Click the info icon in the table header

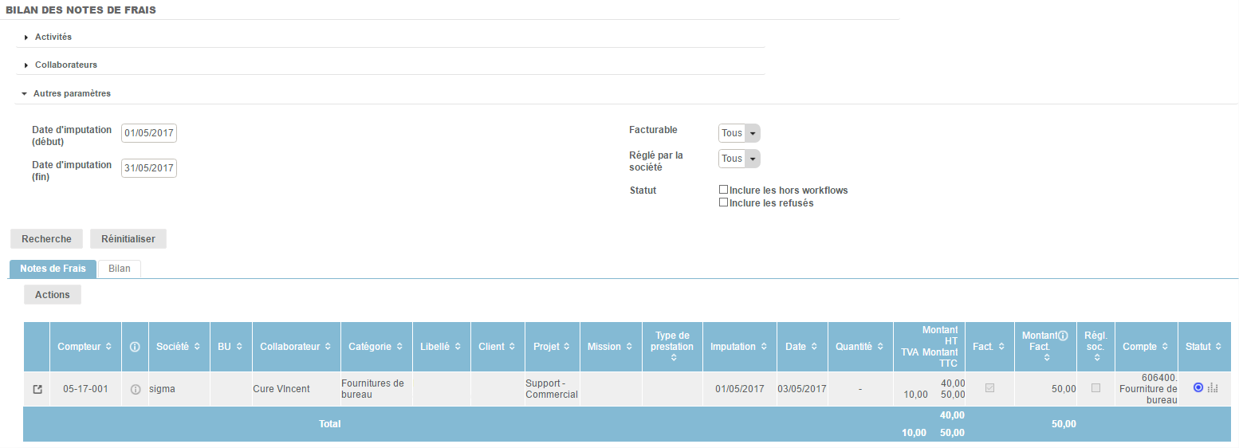click(x=135, y=347)
